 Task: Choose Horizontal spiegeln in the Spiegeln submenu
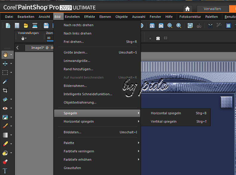point(166,113)
